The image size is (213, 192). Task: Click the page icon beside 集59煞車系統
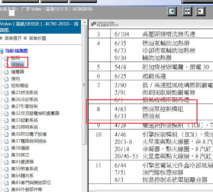(x=6, y=169)
